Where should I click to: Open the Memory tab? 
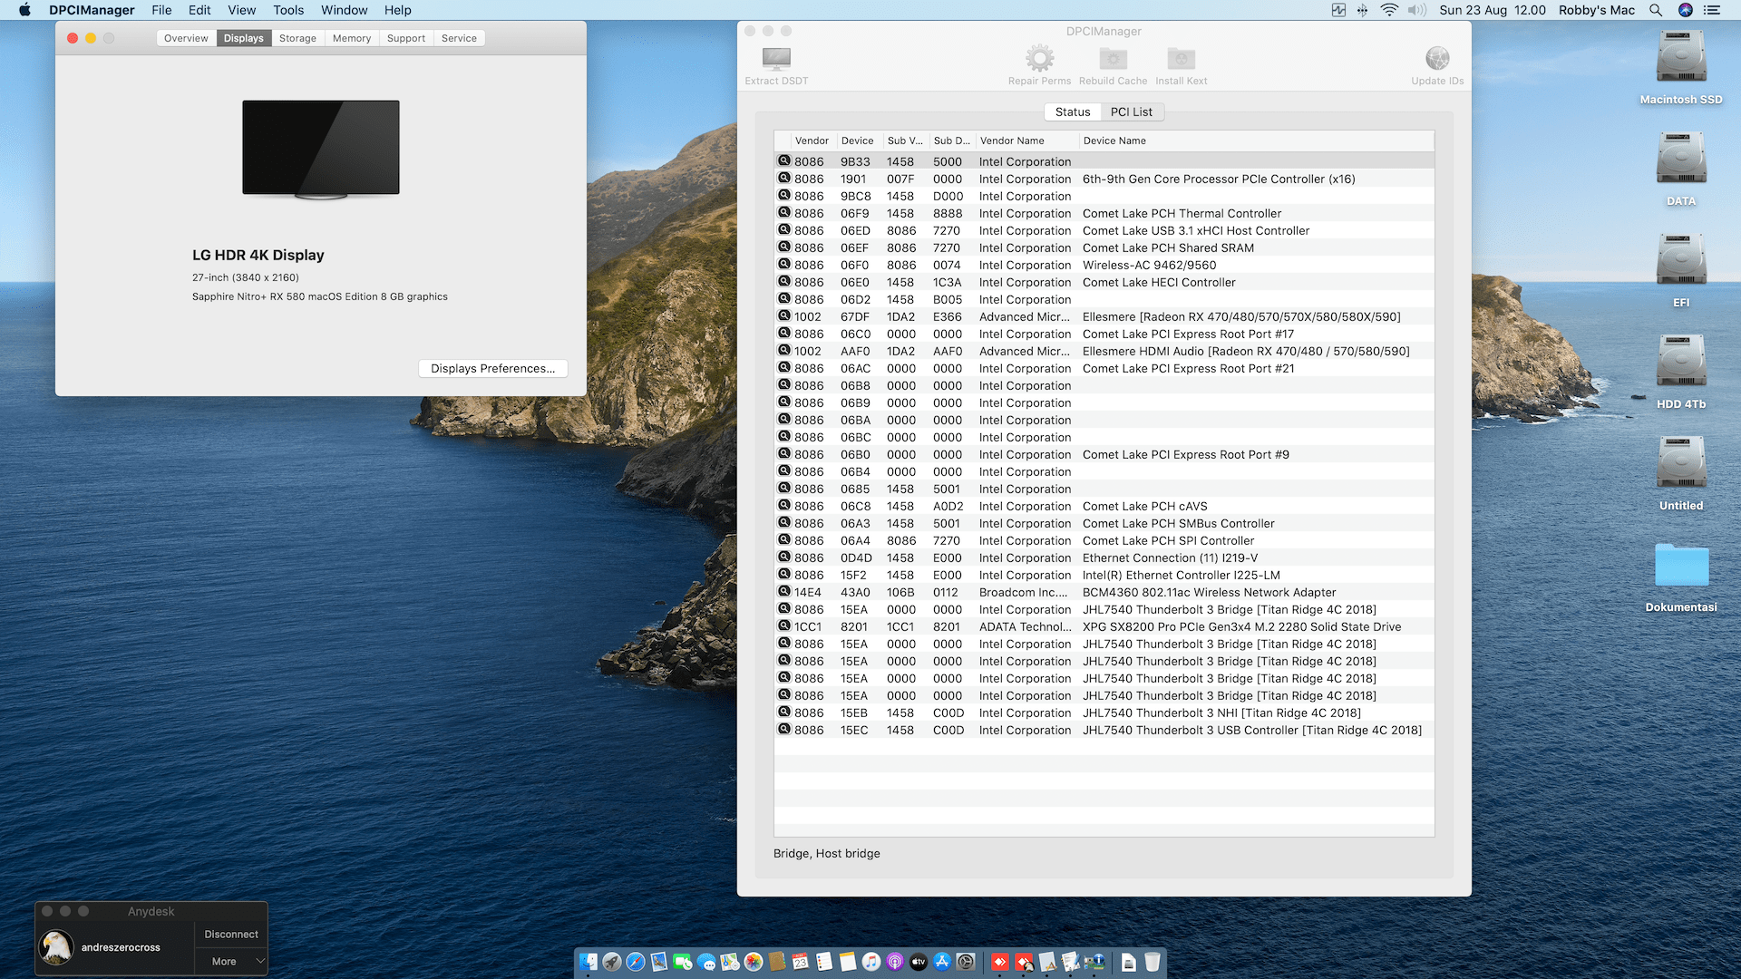pyautogui.click(x=352, y=38)
